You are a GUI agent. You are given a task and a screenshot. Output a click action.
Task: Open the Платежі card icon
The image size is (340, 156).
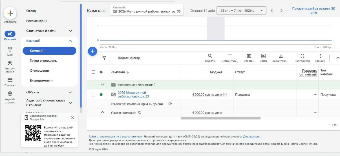[10, 80]
